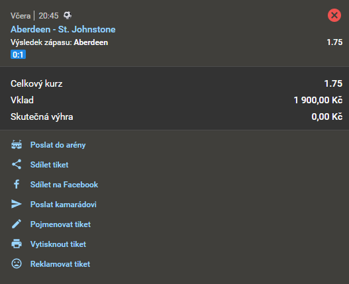Select Sdílet na Facebook
The width and height of the screenshot is (349, 284).
[64, 185]
